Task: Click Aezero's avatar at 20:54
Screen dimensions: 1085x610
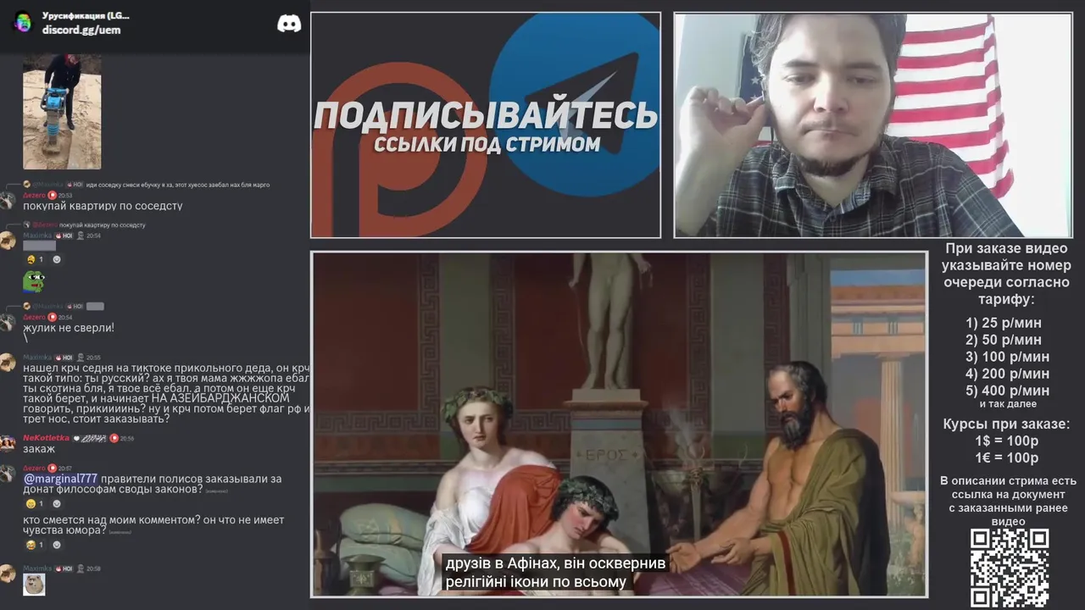Action: 8,322
